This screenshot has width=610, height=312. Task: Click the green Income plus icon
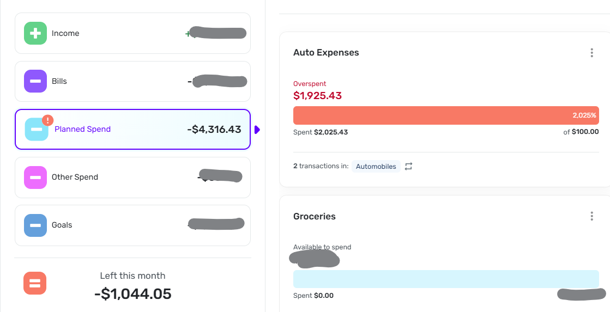(35, 33)
